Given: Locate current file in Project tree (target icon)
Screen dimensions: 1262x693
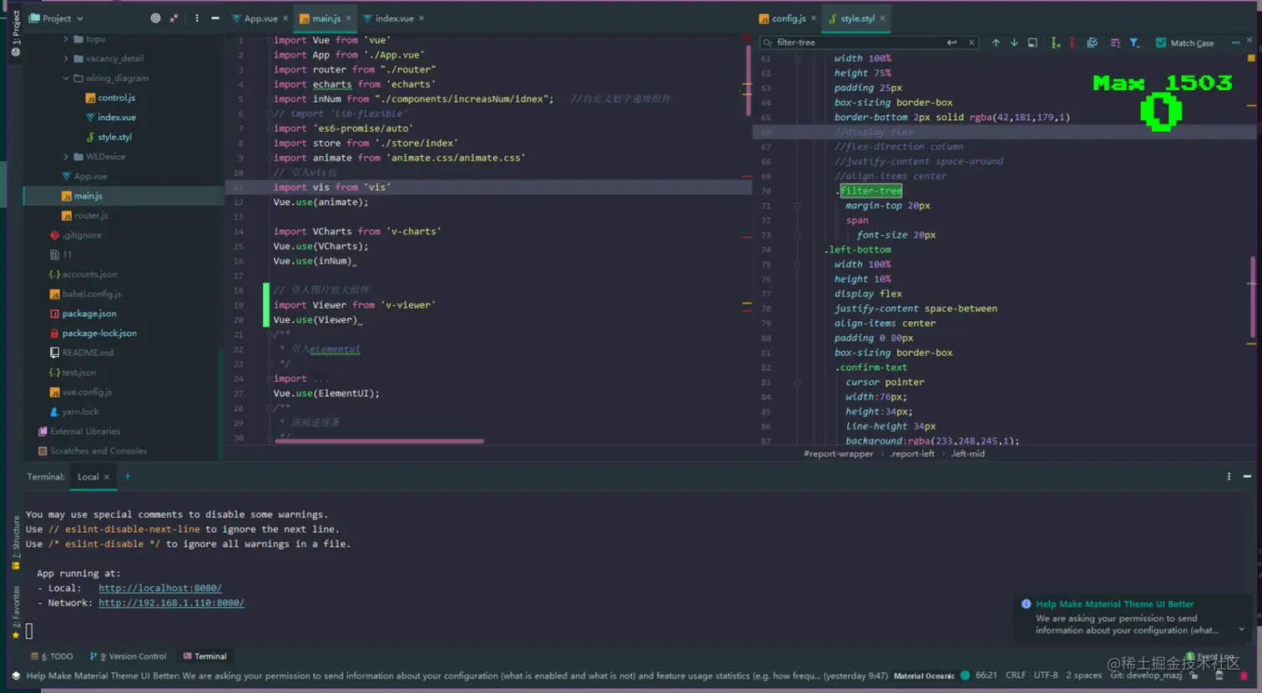Looking at the screenshot, I should (155, 18).
